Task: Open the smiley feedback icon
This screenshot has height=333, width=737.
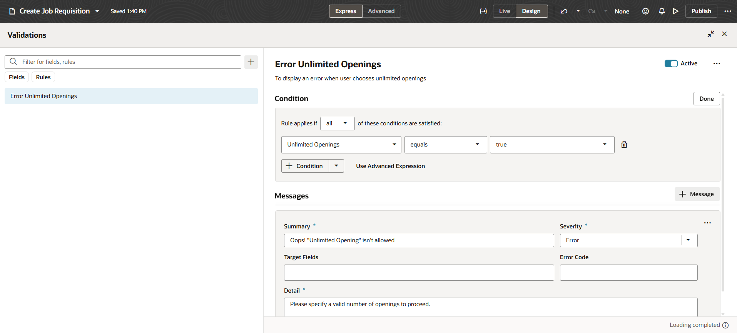Action: (x=645, y=11)
